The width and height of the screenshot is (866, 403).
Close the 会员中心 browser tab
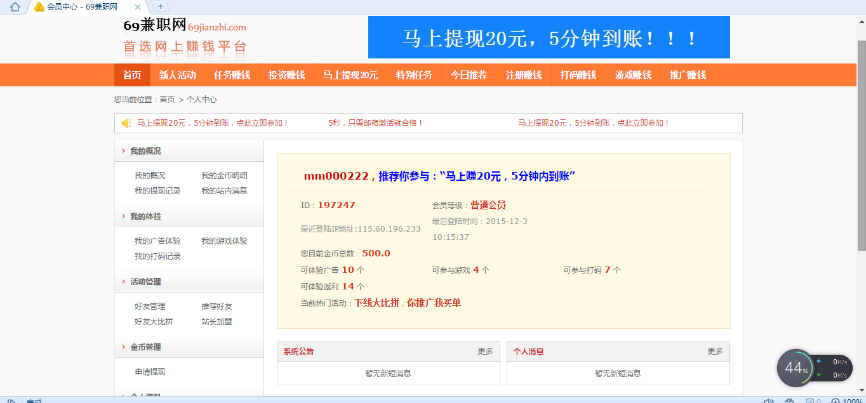[138, 7]
